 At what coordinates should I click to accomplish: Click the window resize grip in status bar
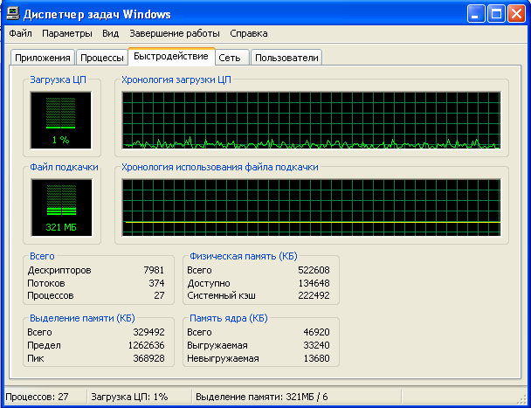pyautogui.click(x=522, y=399)
